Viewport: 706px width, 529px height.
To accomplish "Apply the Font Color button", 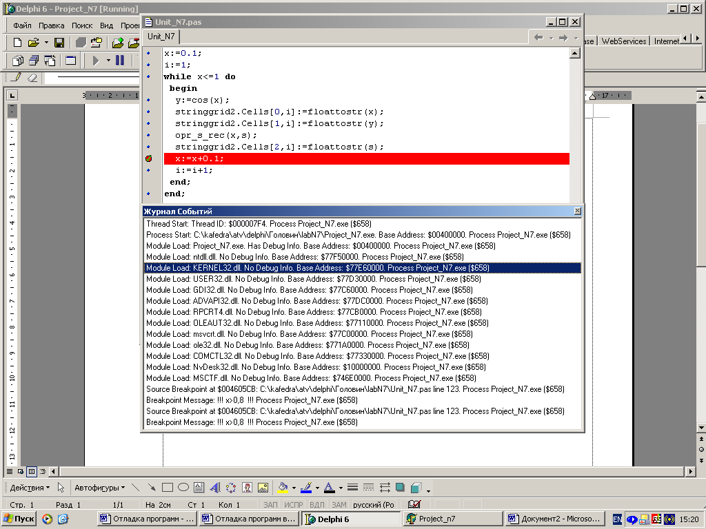I will click(x=330, y=488).
